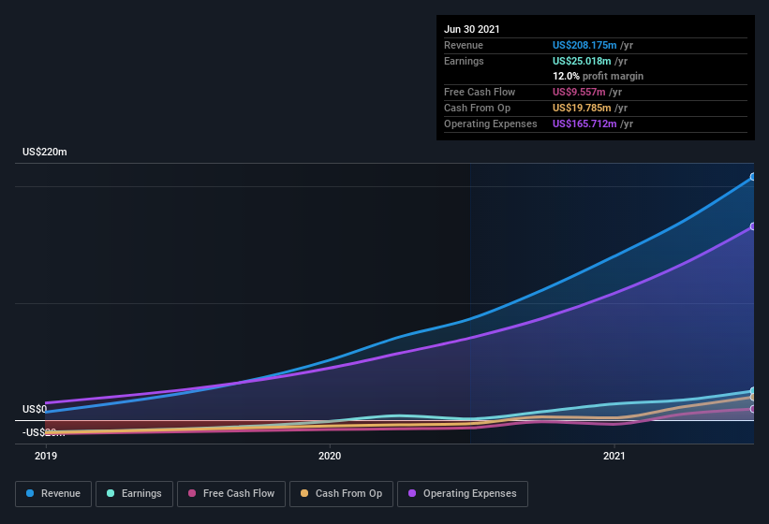Click the US$25.018m earnings value
The image size is (769, 524).
click(582, 61)
